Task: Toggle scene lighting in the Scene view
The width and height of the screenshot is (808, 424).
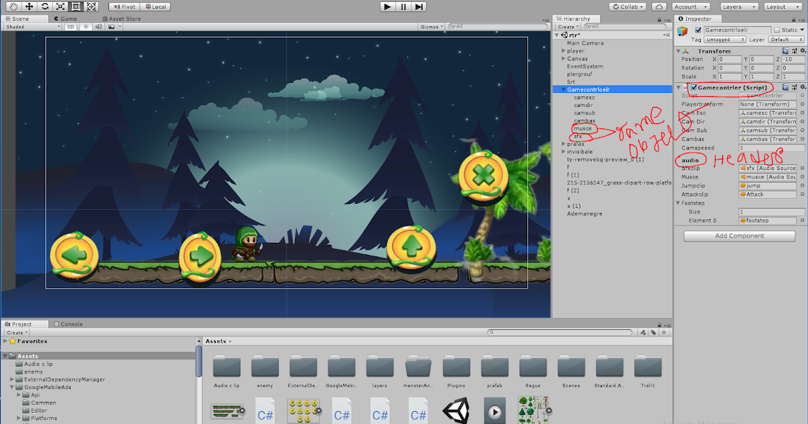Action: (x=86, y=27)
